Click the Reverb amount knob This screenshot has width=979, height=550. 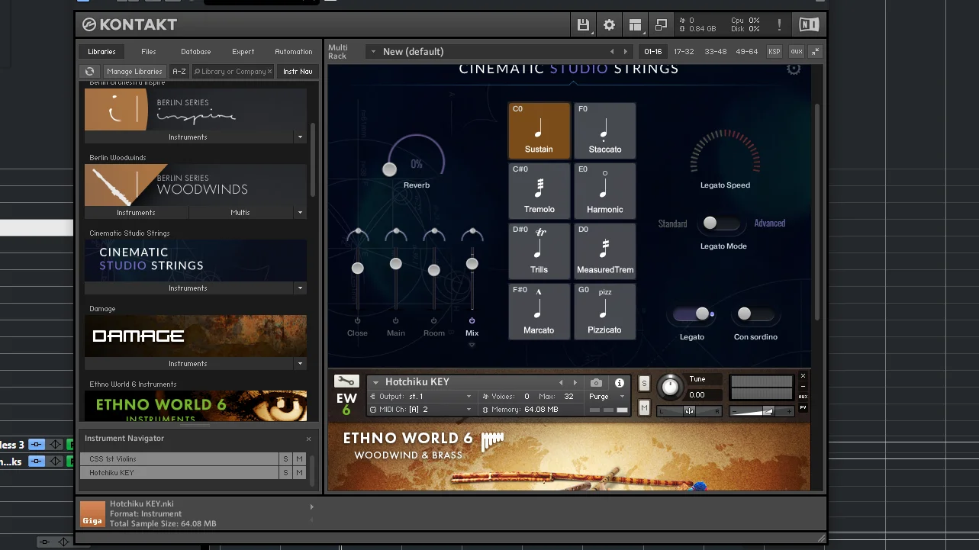click(390, 169)
